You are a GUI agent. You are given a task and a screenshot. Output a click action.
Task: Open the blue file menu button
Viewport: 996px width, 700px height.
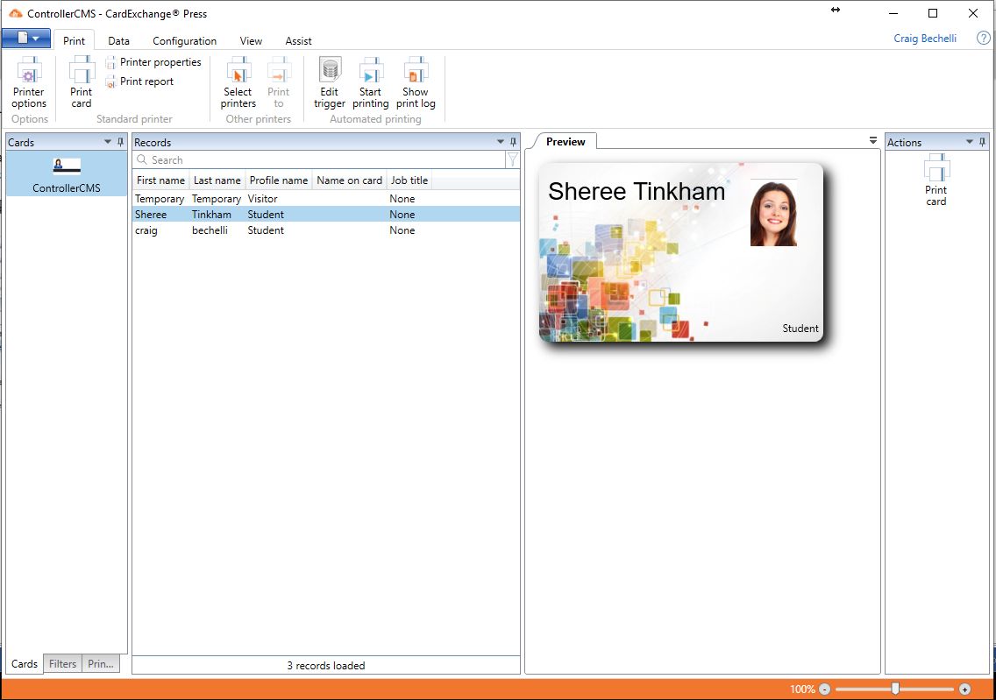[x=26, y=38]
